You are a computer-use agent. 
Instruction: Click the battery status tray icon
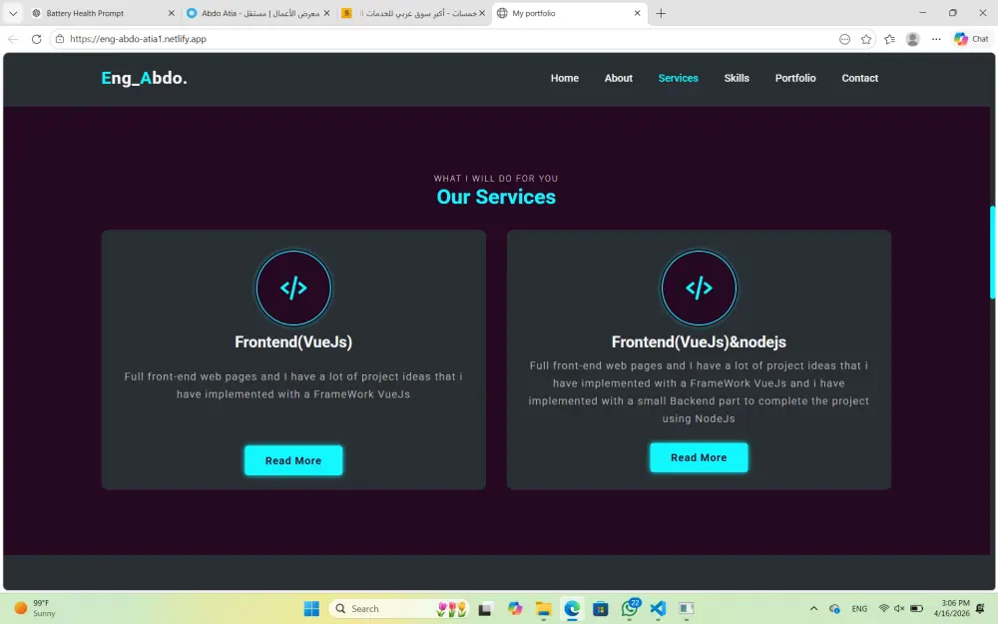coord(916,609)
